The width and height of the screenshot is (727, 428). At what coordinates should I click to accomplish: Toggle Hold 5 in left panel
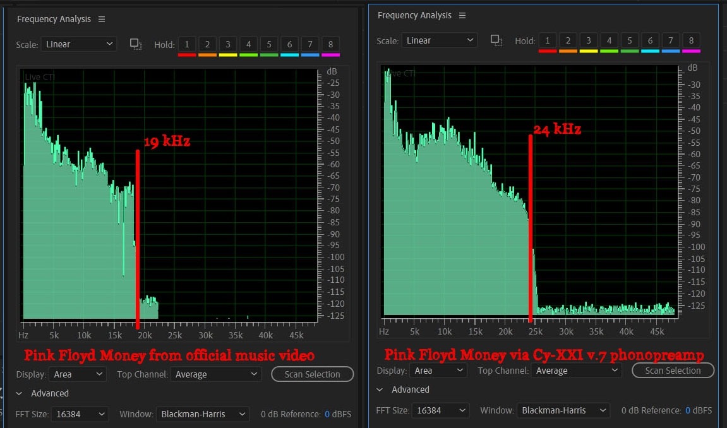coord(269,44)
